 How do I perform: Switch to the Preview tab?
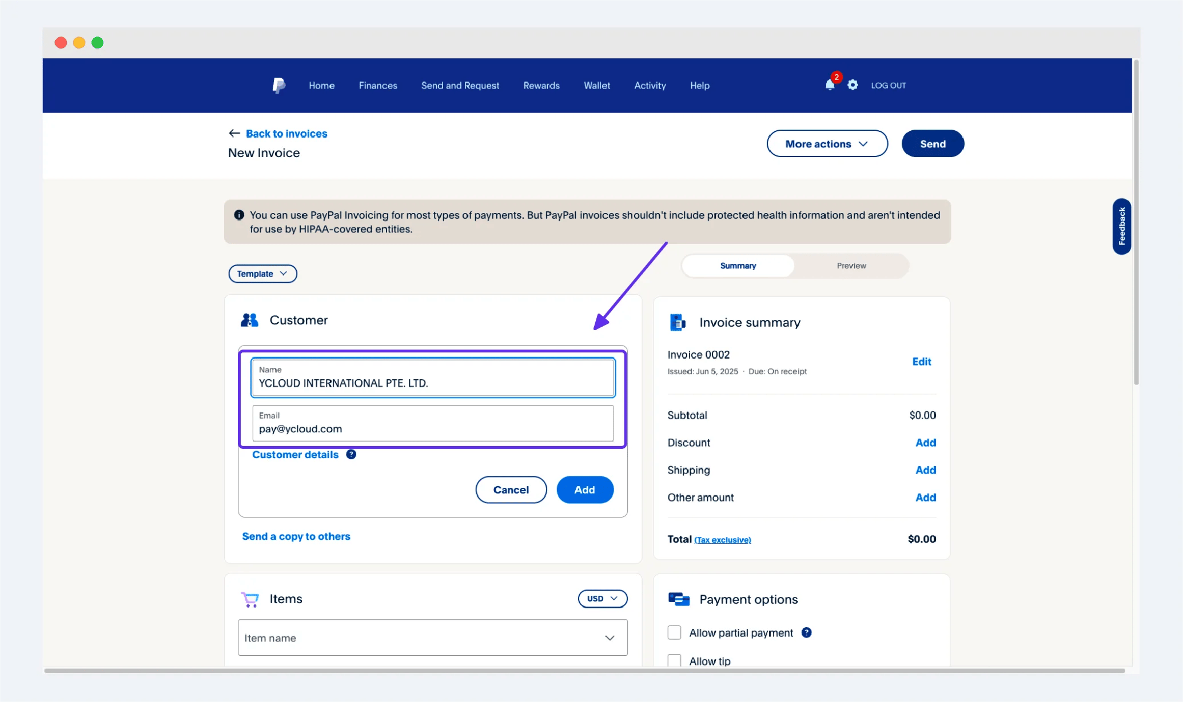[x=851, y=266]
